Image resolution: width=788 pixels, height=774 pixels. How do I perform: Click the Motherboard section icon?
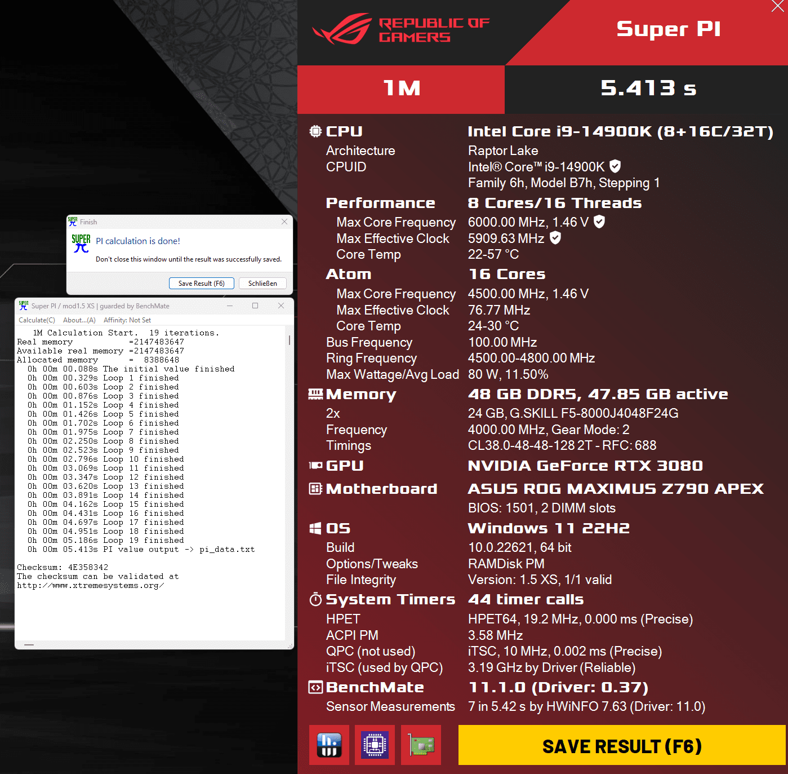pyautogui.click(x=315, y=489)
